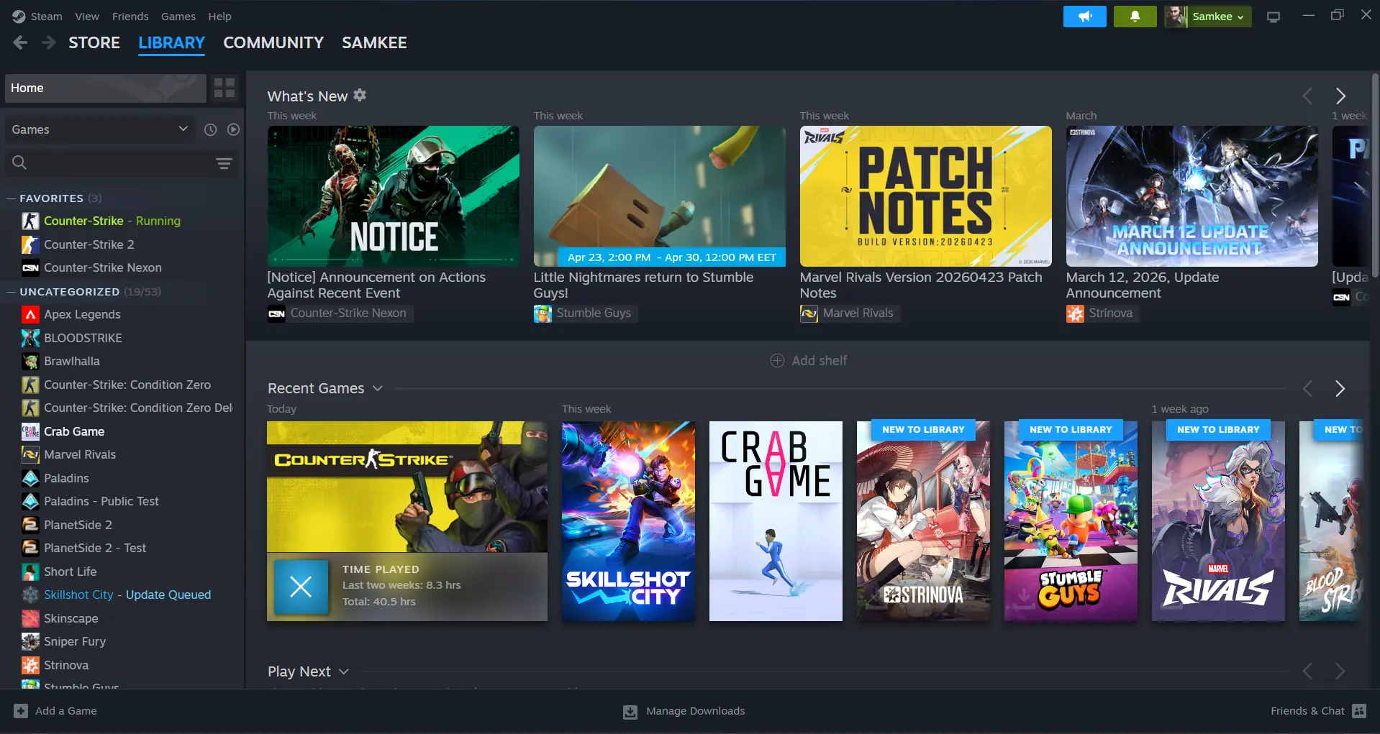This screenshot has width=1380, height=734.
Task: Open Marvel Rivals patch notes news thumbnail
Action: [925, 196]
